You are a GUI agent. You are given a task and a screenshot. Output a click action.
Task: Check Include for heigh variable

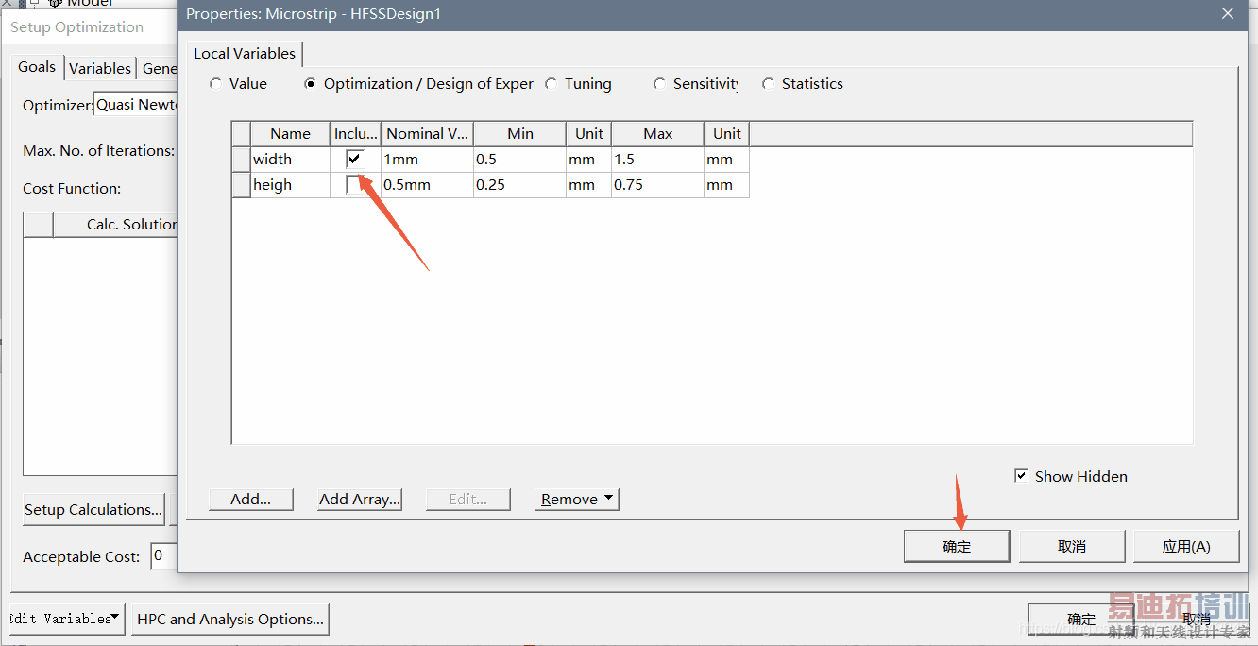click(x=355, y=185)
